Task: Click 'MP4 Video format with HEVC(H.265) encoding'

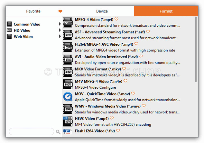Action: click(x=113, y=125)
